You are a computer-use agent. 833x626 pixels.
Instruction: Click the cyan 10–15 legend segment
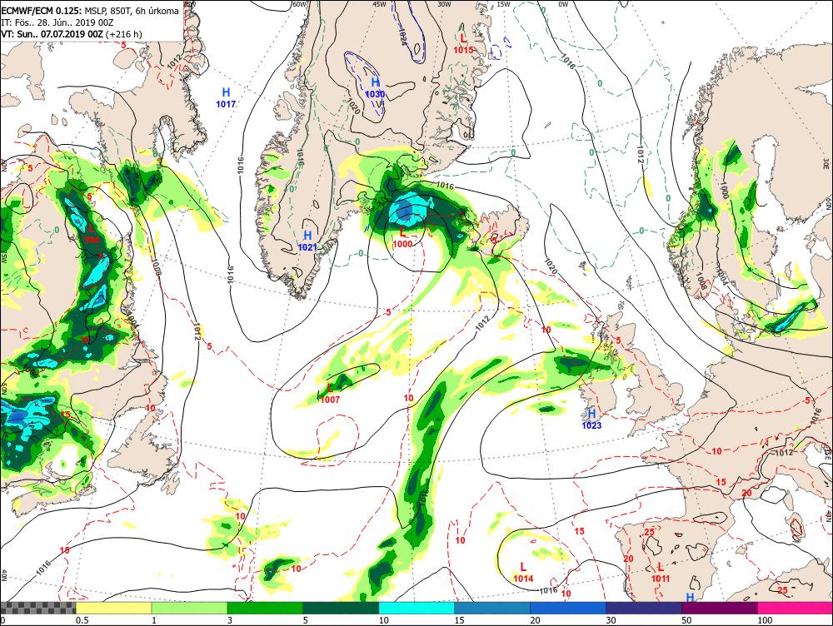pos(416,608)
